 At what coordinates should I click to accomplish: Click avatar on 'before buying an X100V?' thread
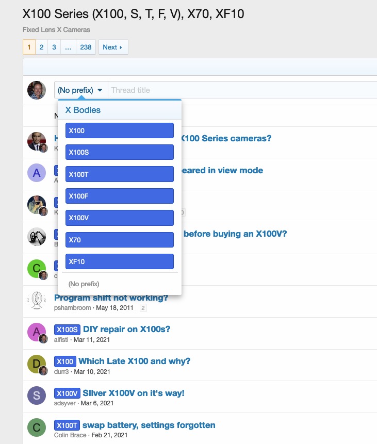click(37, 237)
